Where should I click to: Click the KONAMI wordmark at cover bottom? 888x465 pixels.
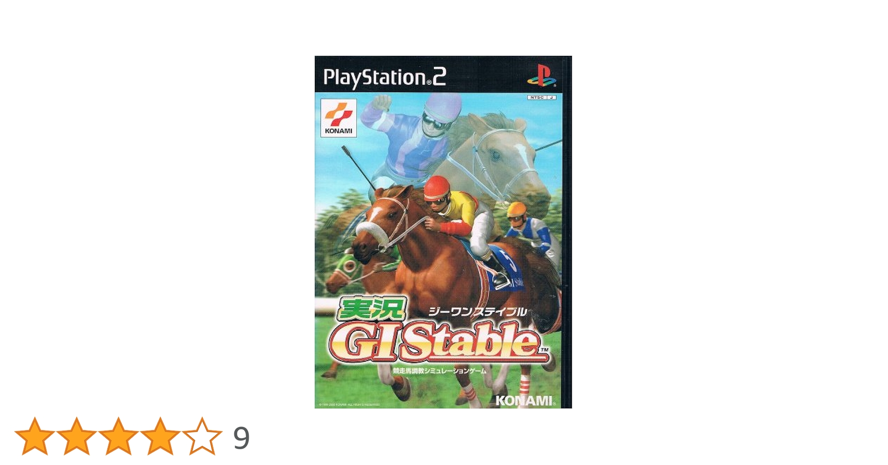click(x=524, y=401)
